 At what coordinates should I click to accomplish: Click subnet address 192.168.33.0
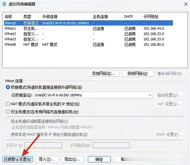click(x=154, y=39)
